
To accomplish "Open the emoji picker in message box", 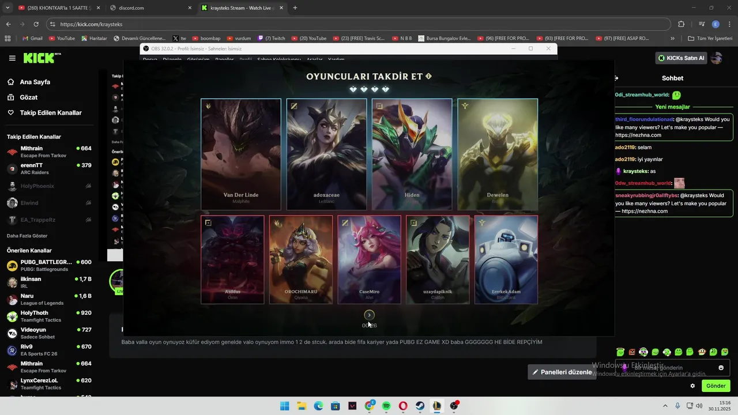I will click(x=721, y=368).
